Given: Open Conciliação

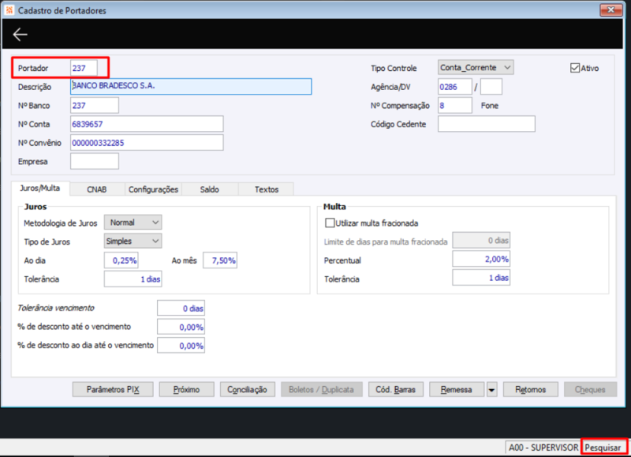Looking at the screenshot, I should (x=247, y=389).
